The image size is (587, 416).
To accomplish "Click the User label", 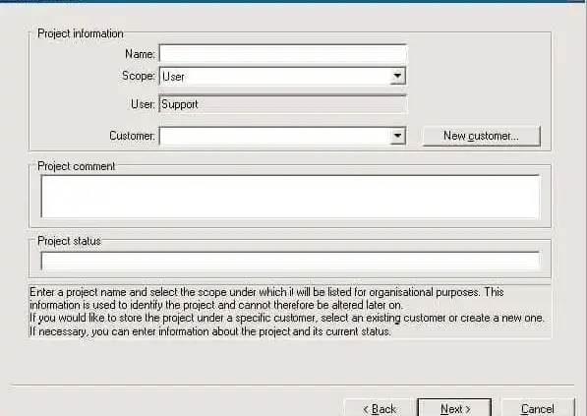I will [143, 104].
